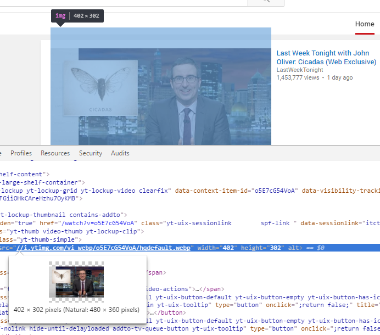Click the search button icon at top
This screenshot has width=380, height=335.
(266, 2)
